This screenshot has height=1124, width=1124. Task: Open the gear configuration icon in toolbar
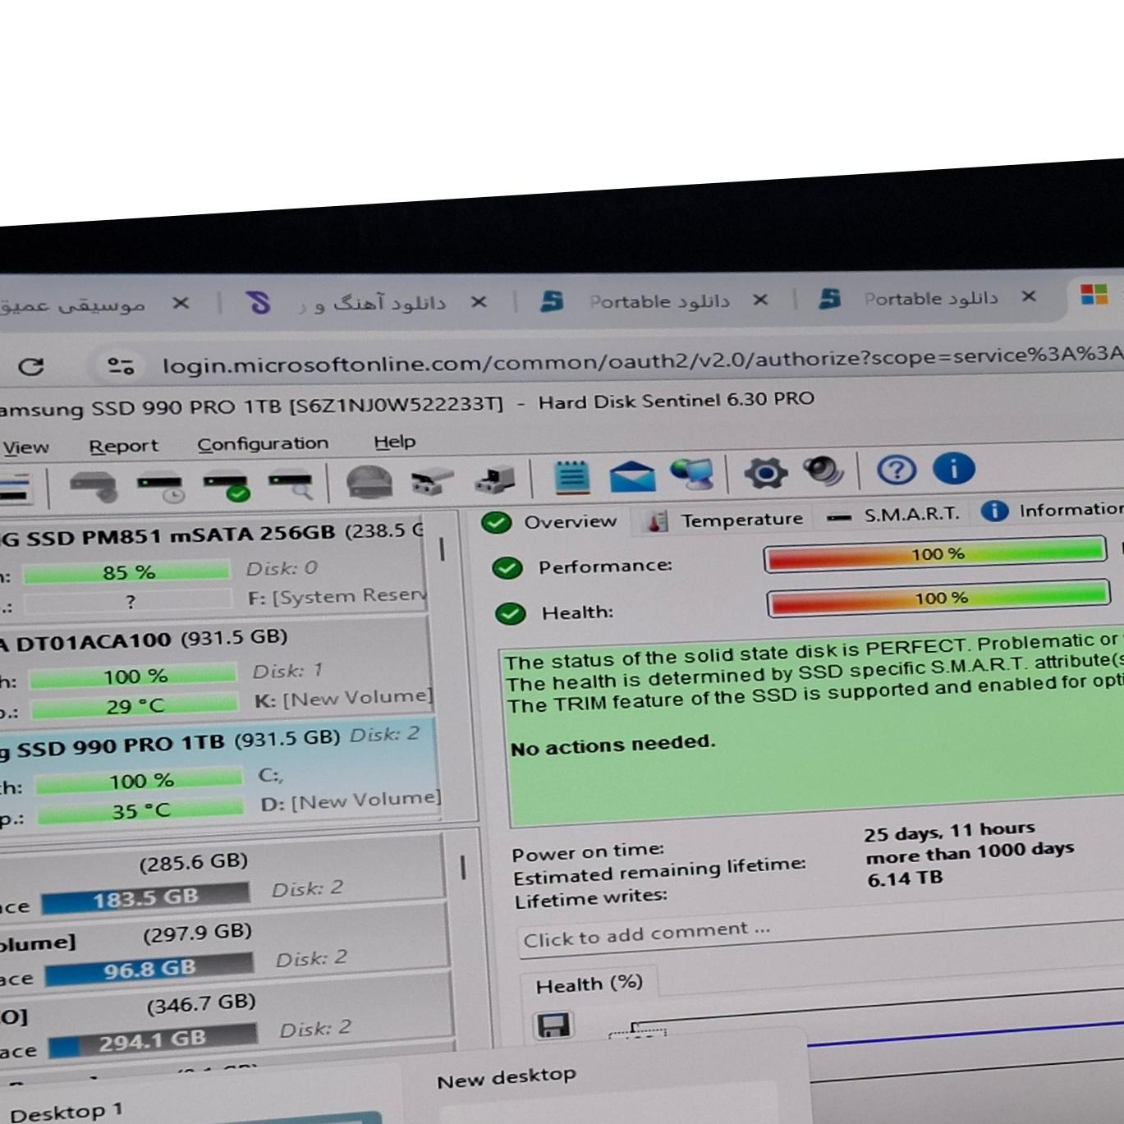pos(765,473)
